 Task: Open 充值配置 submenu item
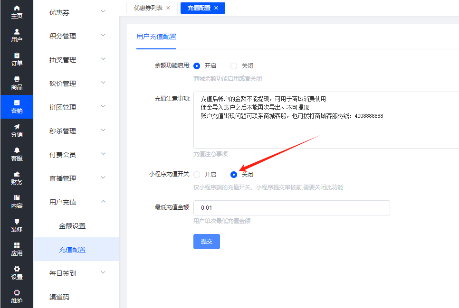tap(72, 250)
